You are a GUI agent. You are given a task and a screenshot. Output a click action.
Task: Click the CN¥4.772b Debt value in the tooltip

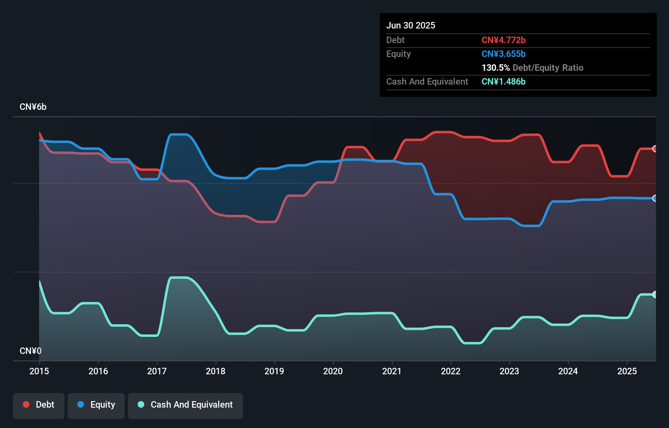click(x=504, y=40)
